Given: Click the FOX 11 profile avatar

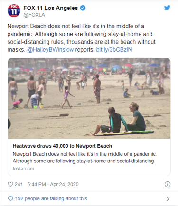Looking at the screenshot, I should coord(14,11).
